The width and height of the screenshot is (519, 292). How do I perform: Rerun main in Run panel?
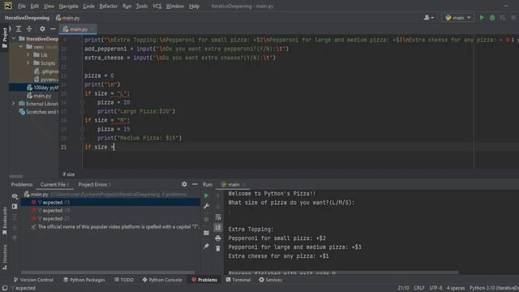[206, 195]
